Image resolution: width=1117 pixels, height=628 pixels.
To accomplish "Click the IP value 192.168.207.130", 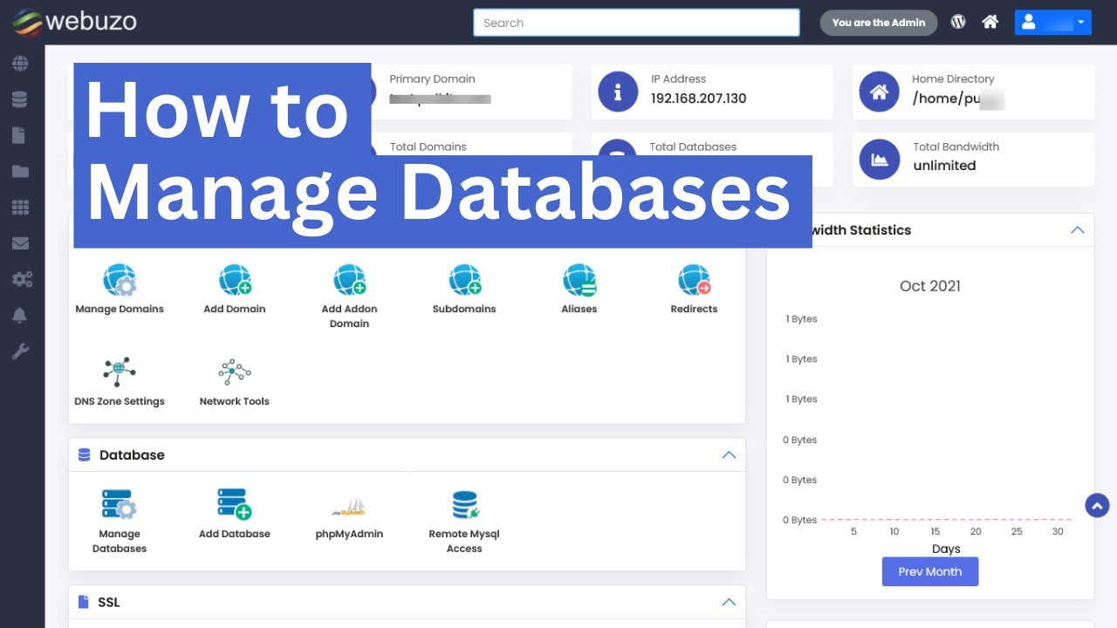I will pyautogui.click(x=699, y=98).
